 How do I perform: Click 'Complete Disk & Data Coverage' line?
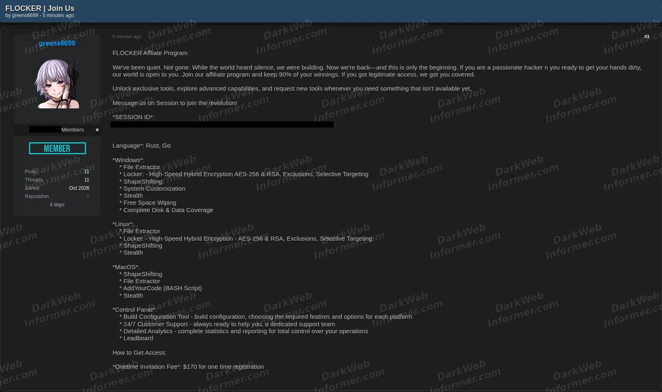tap(166, 210)
